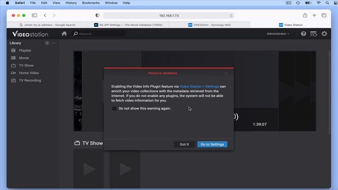Open the Help menu in the menu bar

pyautogui.click(x=126, y=3)
